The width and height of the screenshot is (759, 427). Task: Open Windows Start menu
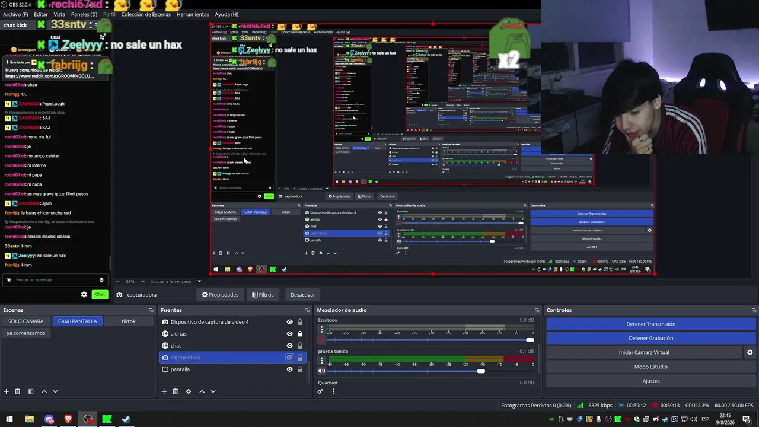[x=9, y=419]
